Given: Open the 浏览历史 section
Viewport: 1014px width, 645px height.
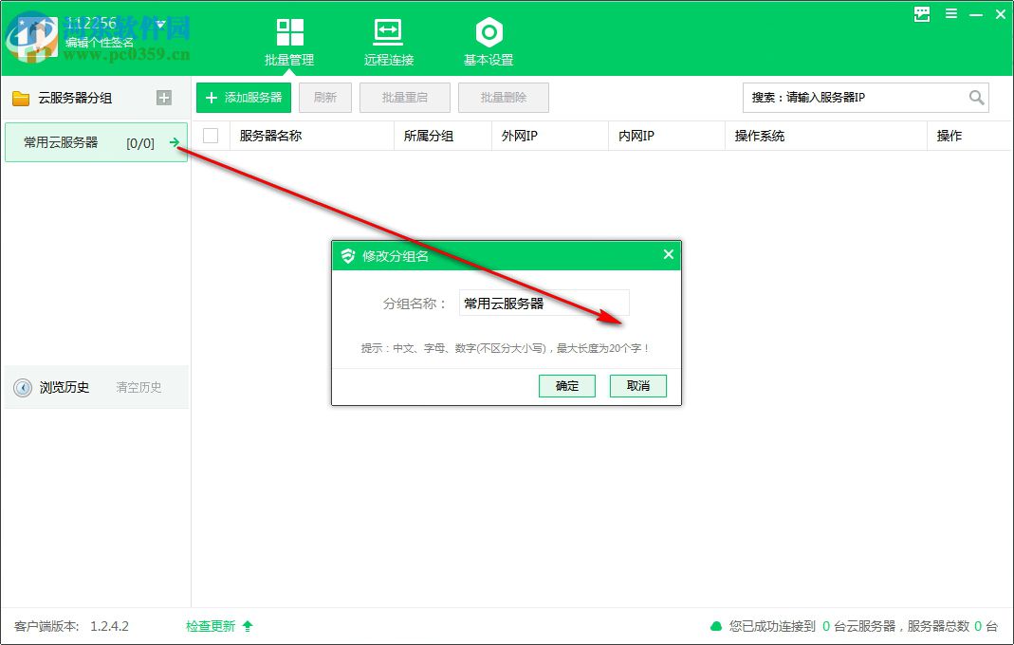Looking at the screenshot, I should coord(65,388).
